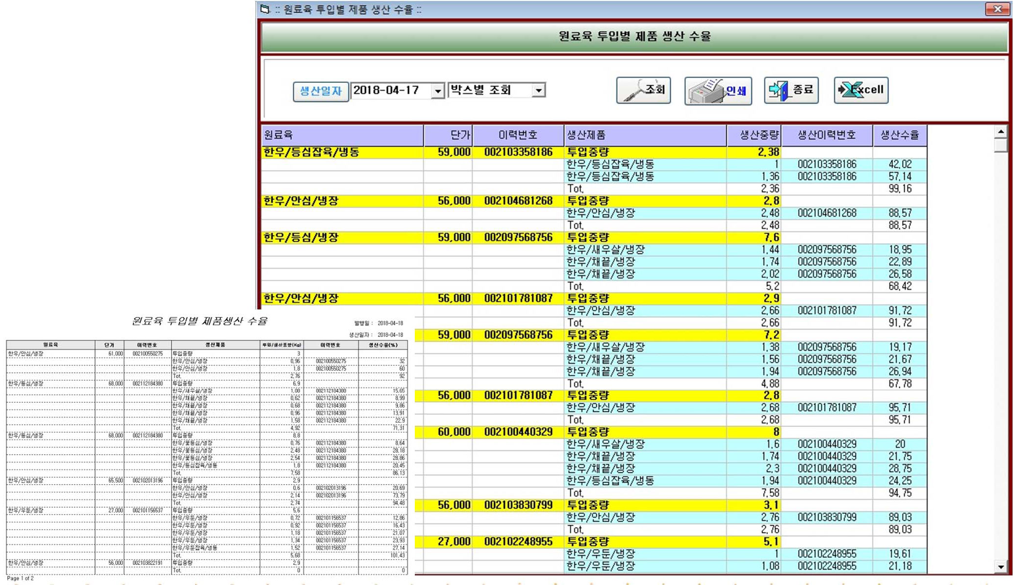This screenshot has height=585, width=1013.
Task: Click the 종료 exit button
Action: 791,90
